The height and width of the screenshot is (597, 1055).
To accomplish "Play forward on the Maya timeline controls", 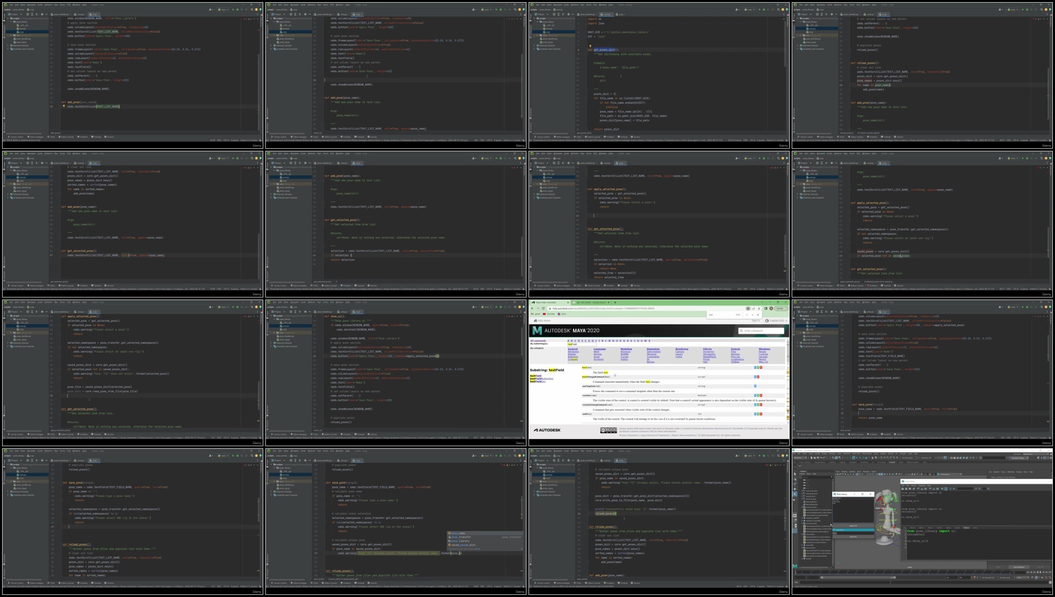I will click(1040, 572).
